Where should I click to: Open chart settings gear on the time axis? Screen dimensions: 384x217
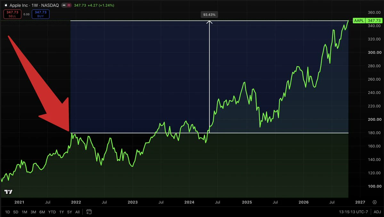tap(374, 202)
